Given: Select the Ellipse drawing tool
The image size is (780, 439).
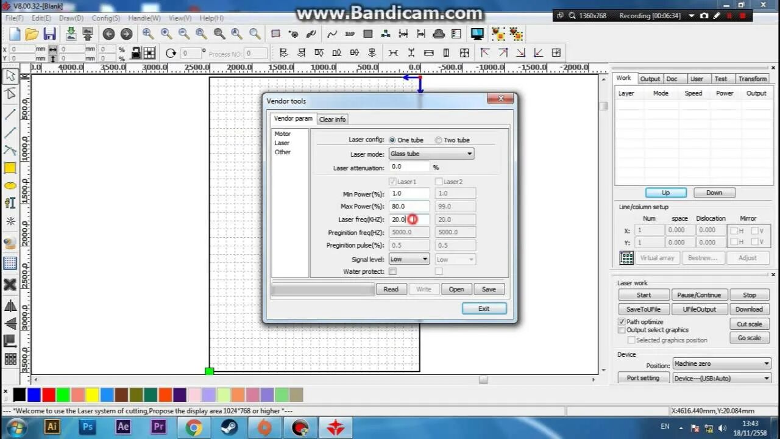Looking at the screenshot, I should (9, 185).
